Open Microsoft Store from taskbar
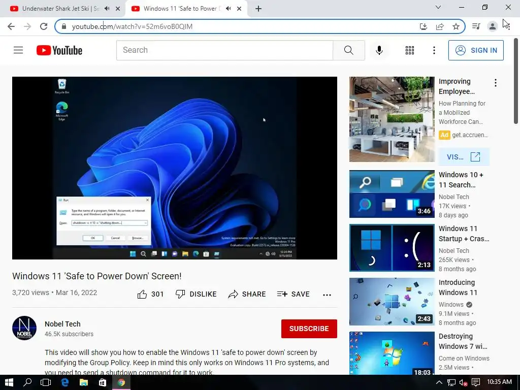Image resolution: width=520 pixels, height=390 pixels. tap(103, 382)
